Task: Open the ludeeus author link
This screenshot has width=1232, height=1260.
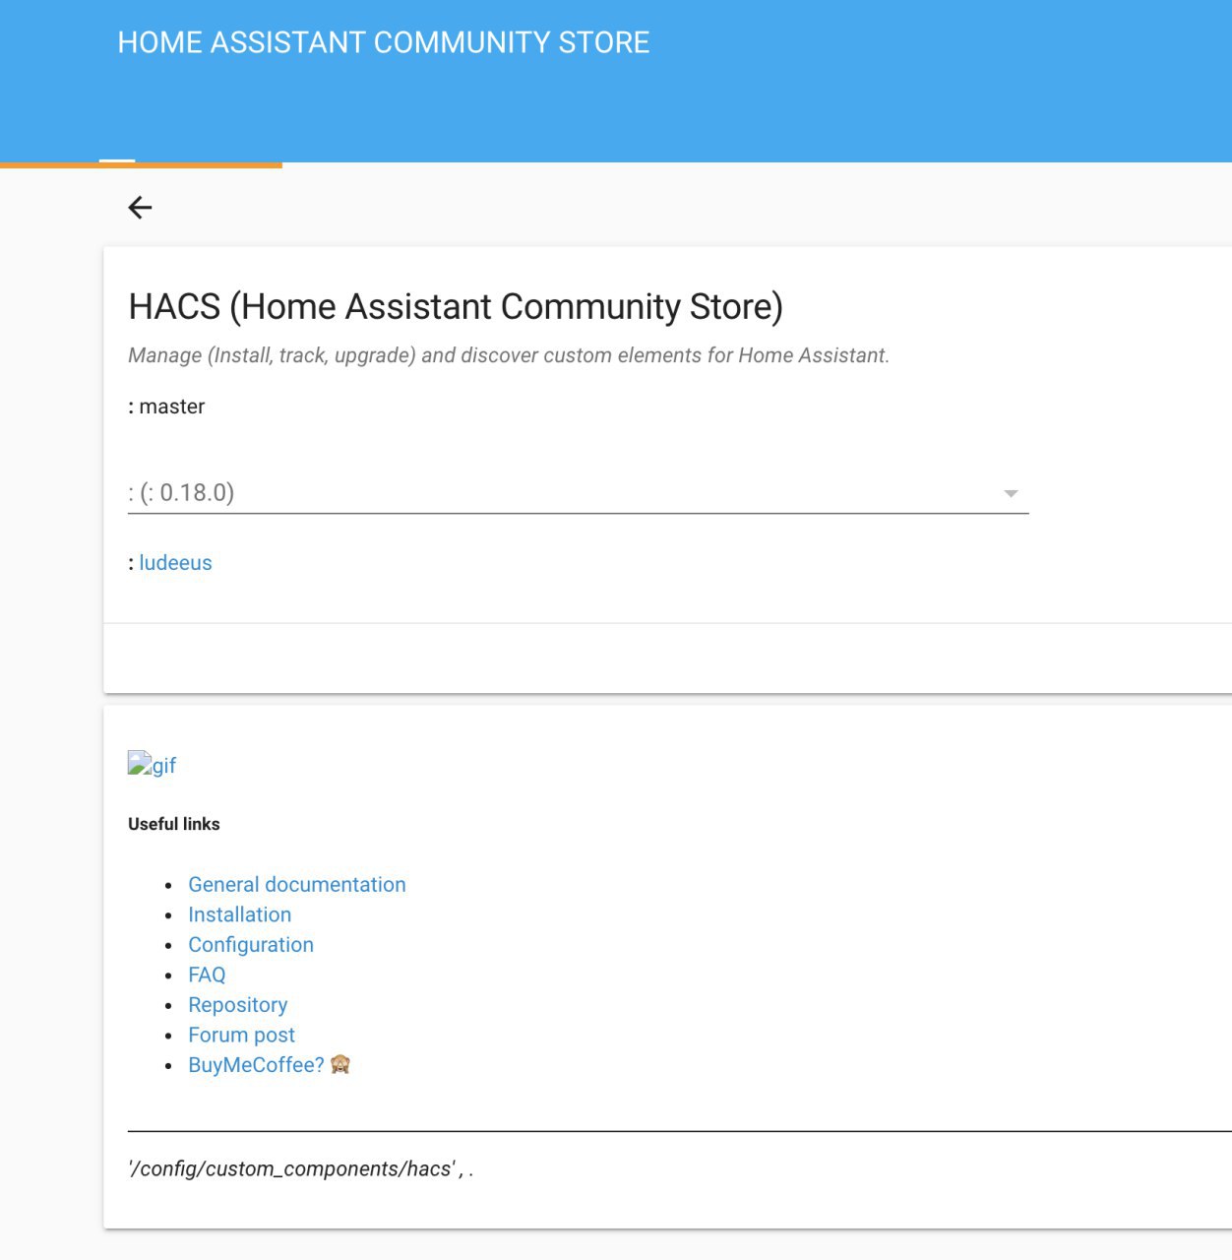Action: 175,563
